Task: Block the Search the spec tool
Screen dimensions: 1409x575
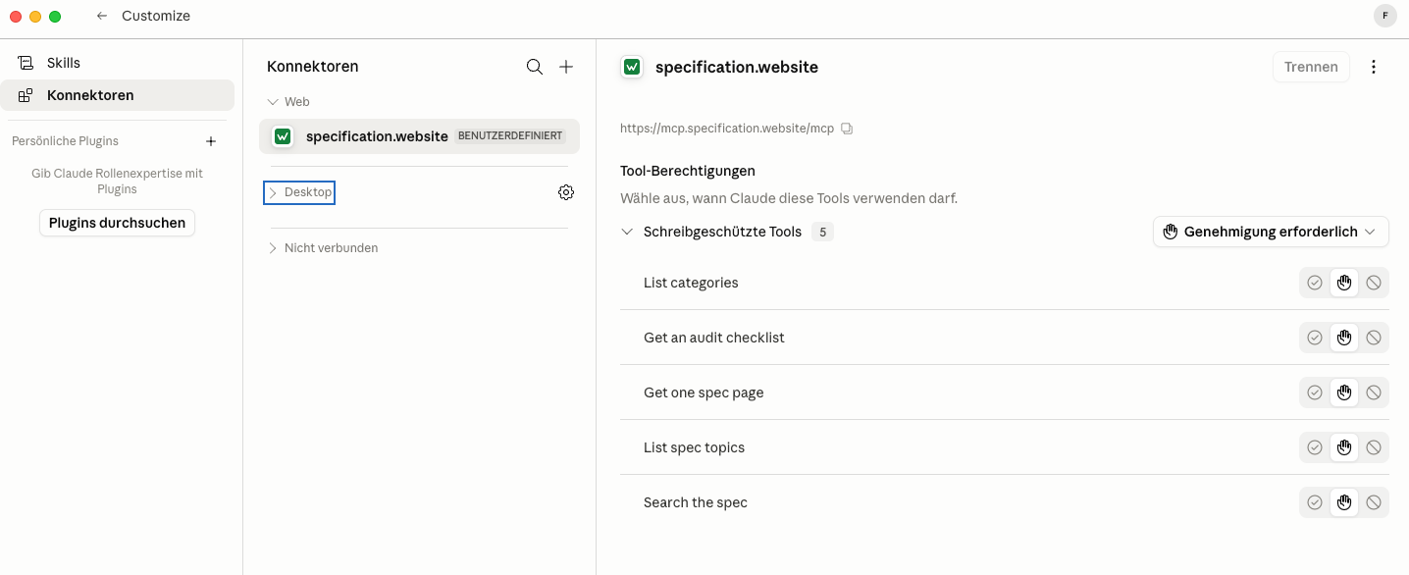Action: [x=1374, y=502]
